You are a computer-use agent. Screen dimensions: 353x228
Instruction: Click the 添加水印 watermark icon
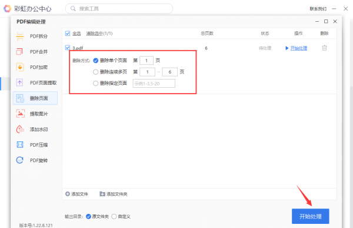(20, 129)
